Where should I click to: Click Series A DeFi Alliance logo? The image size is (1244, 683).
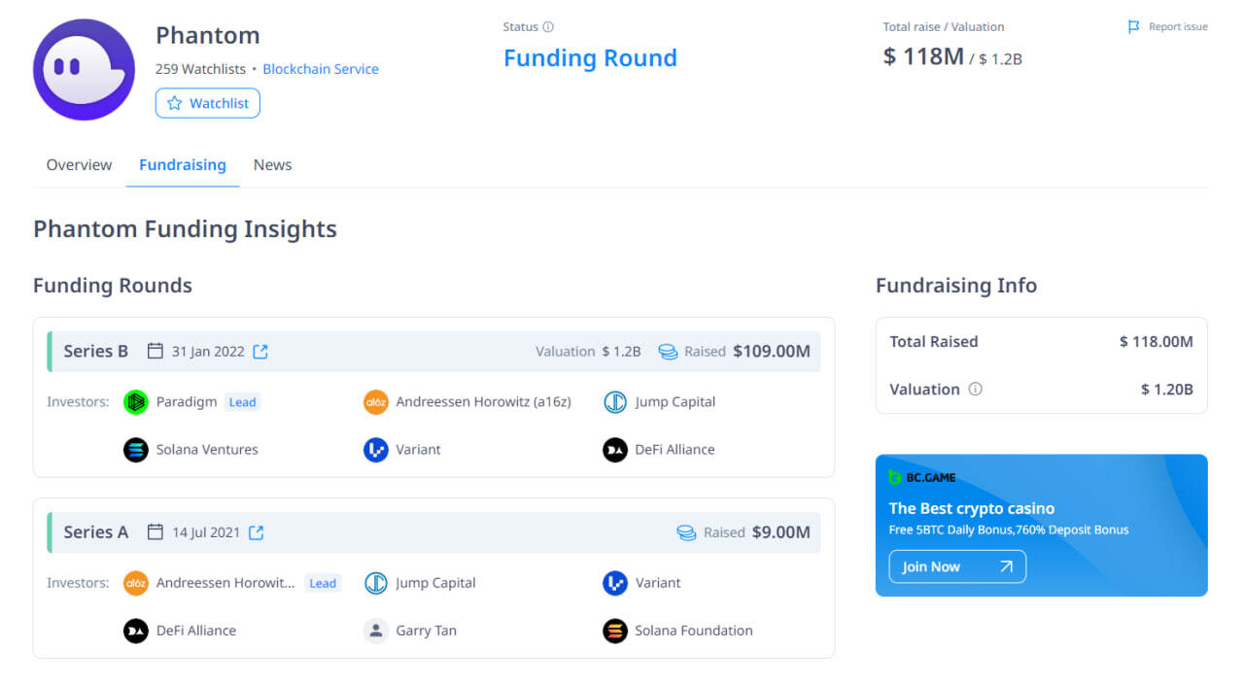[136, 631]
